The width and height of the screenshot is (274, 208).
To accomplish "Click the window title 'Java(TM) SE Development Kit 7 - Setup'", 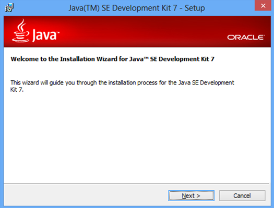I will (x=137, y=8).
